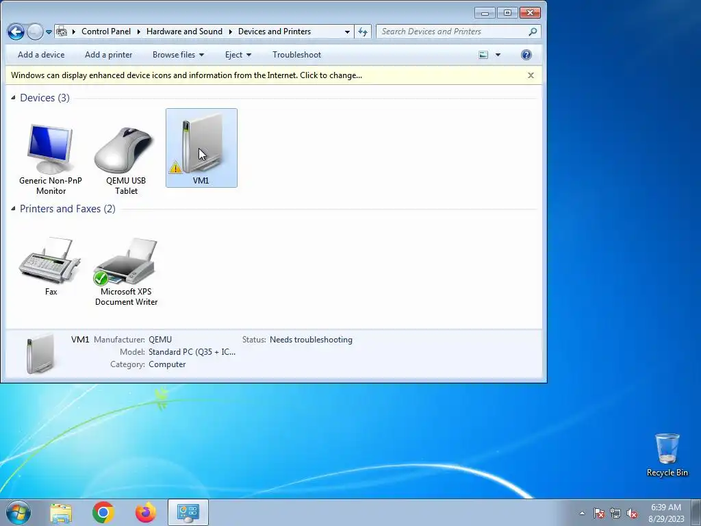Screen dimensions: 701x526
Task: Click the taskbar clock showing 6:39 AM
Action: 666,513
